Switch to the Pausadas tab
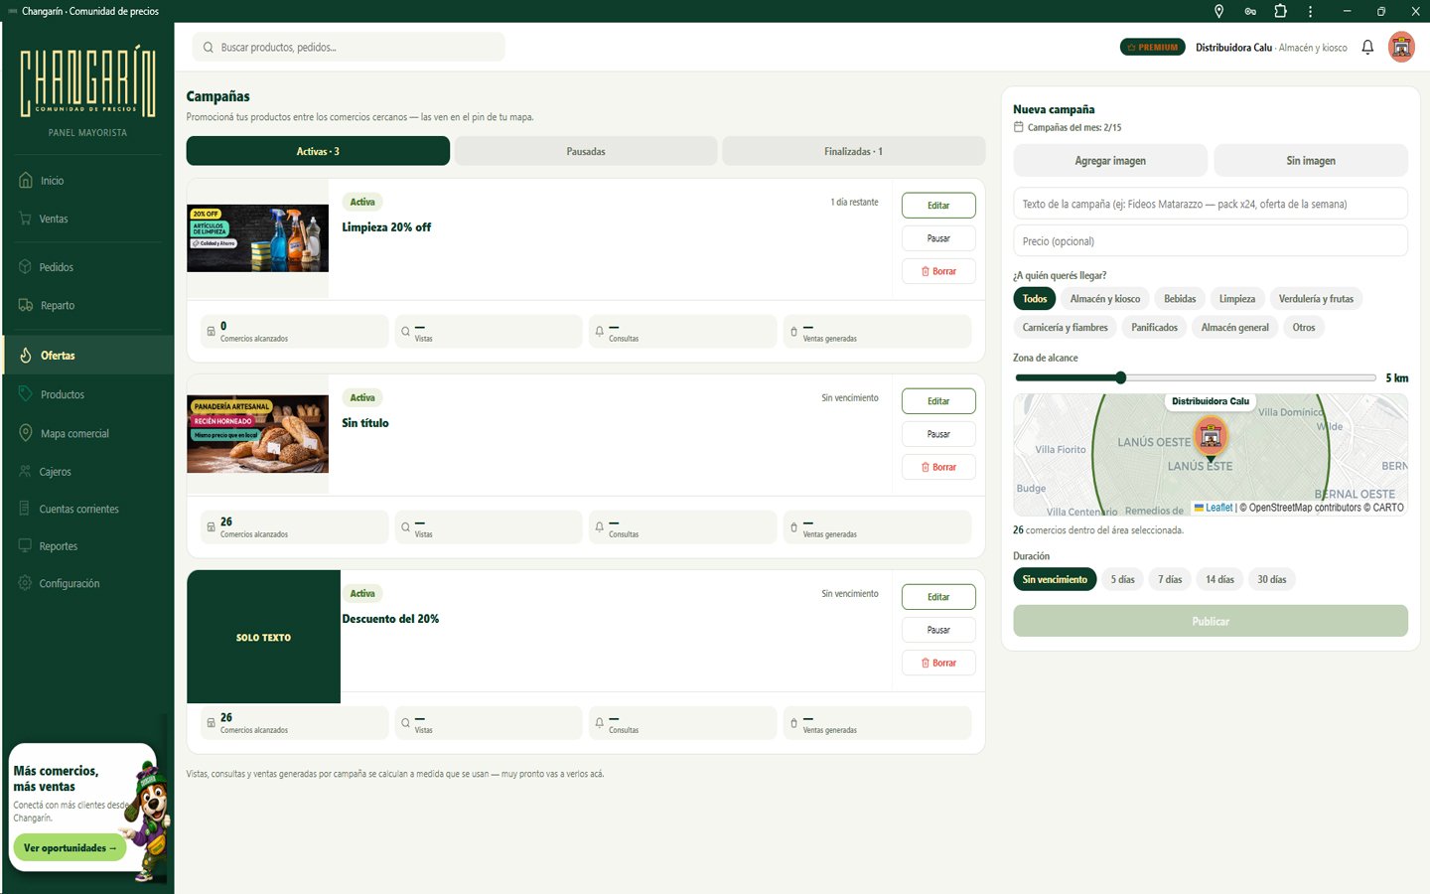The image size is (1430, 894). click(x=586, y=151)
